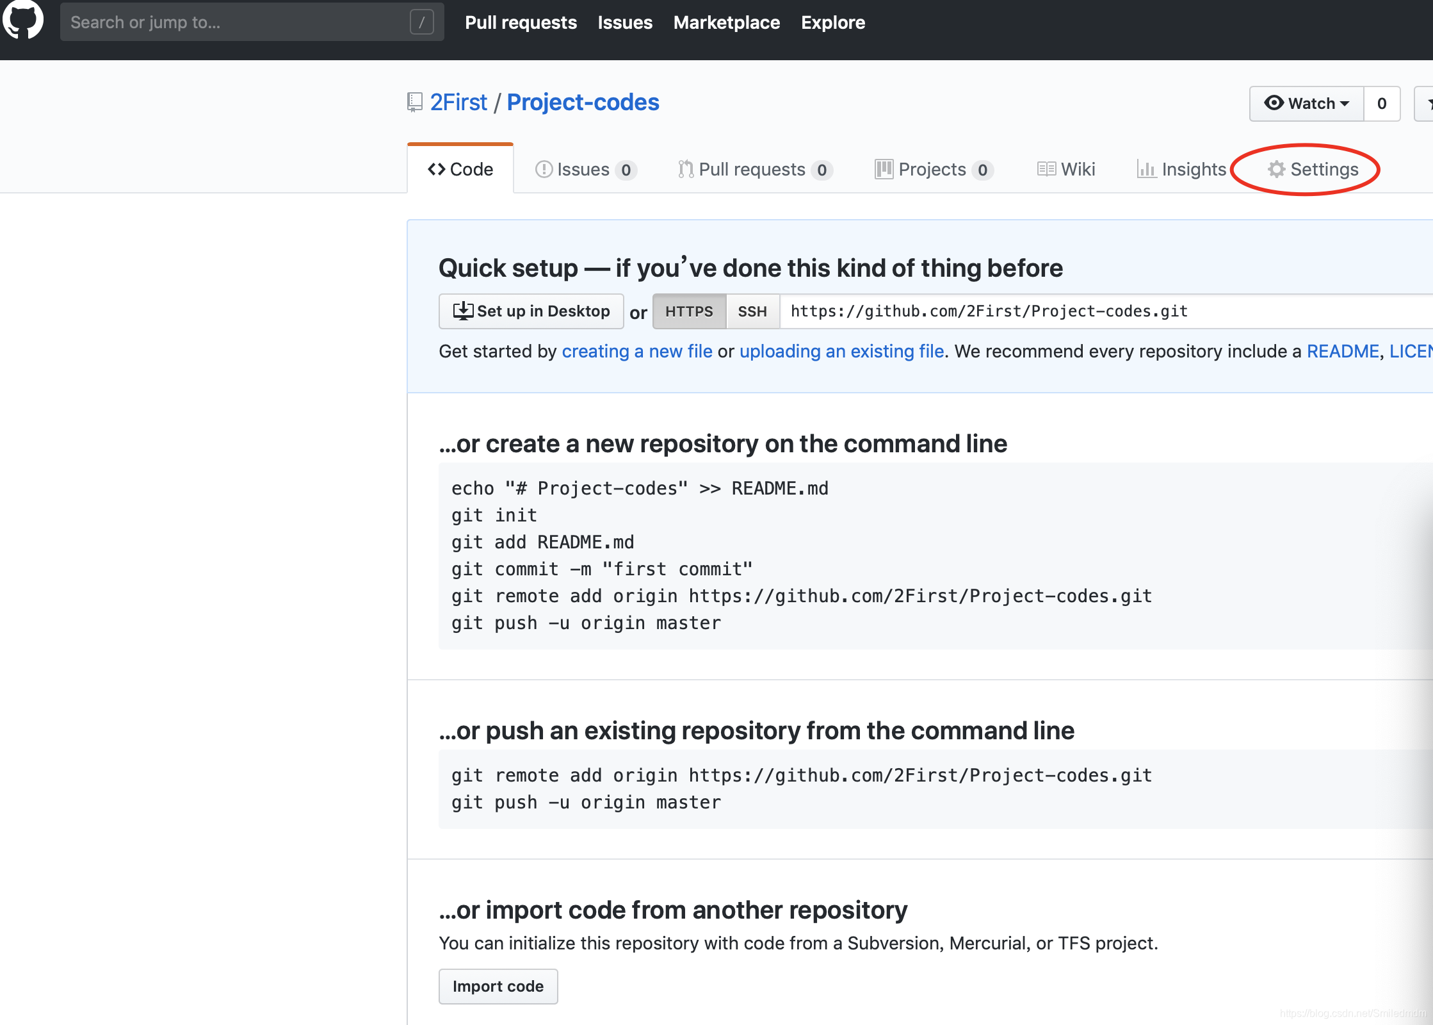Click the Settings tab gear icon
Viewport: 1433px width, 1025px height.
(1277, 169)
